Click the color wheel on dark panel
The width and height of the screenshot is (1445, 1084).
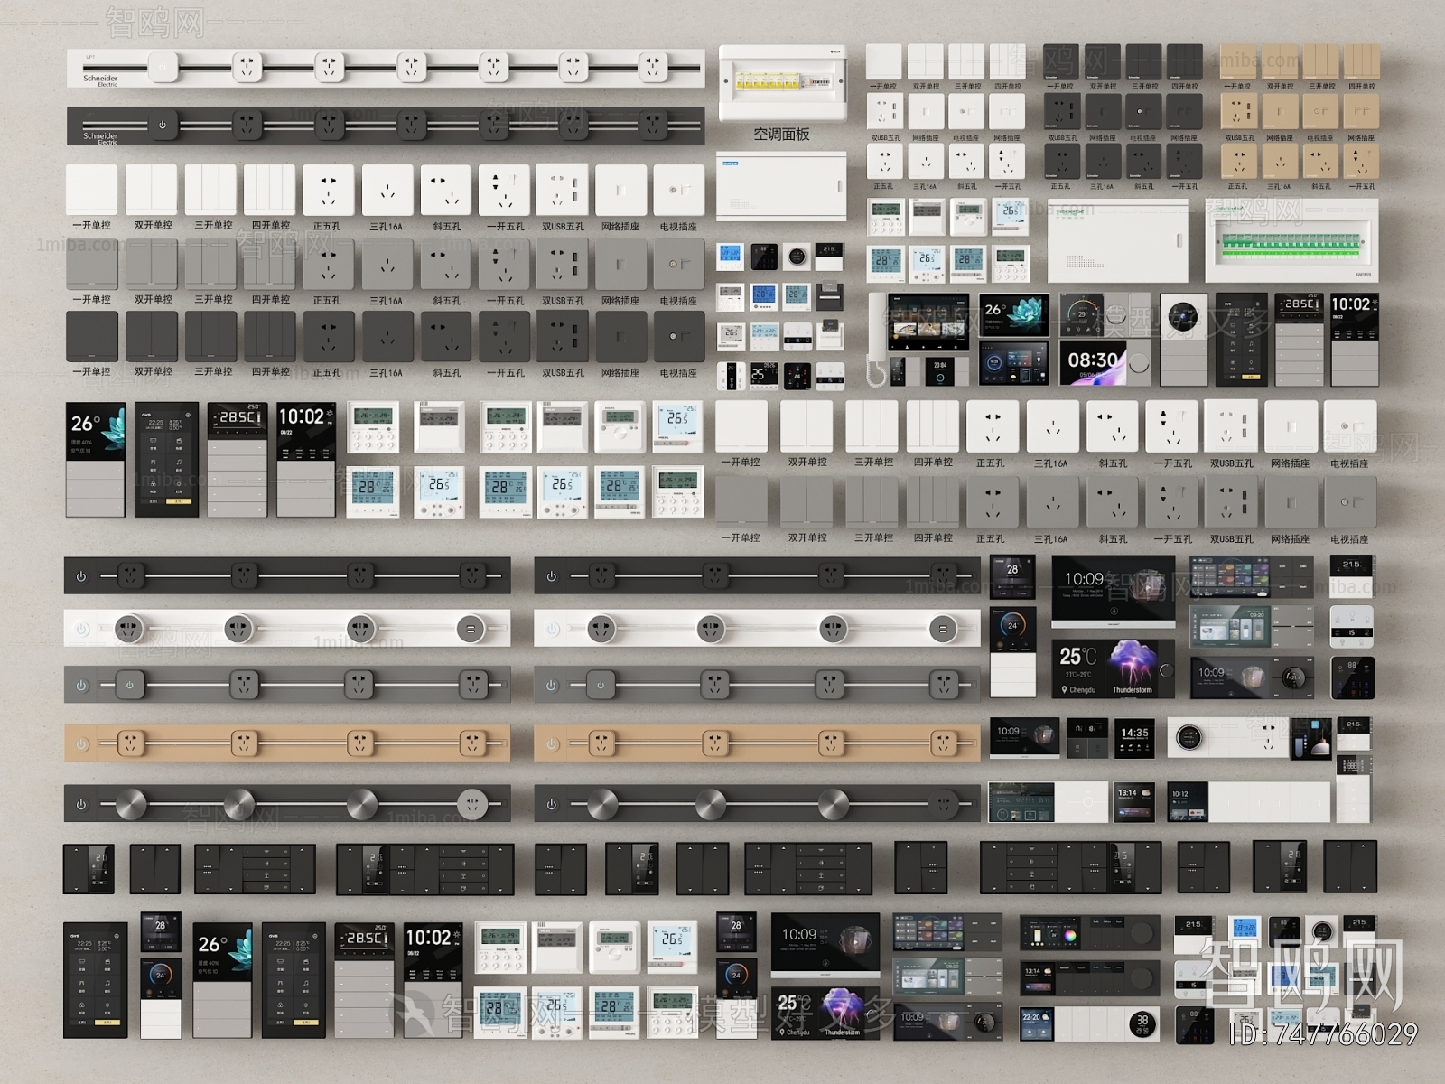click(x=1069, y=935)
